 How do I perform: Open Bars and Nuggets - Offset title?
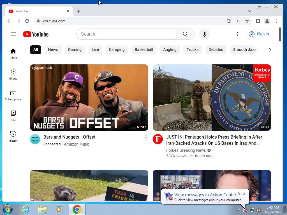70,137
